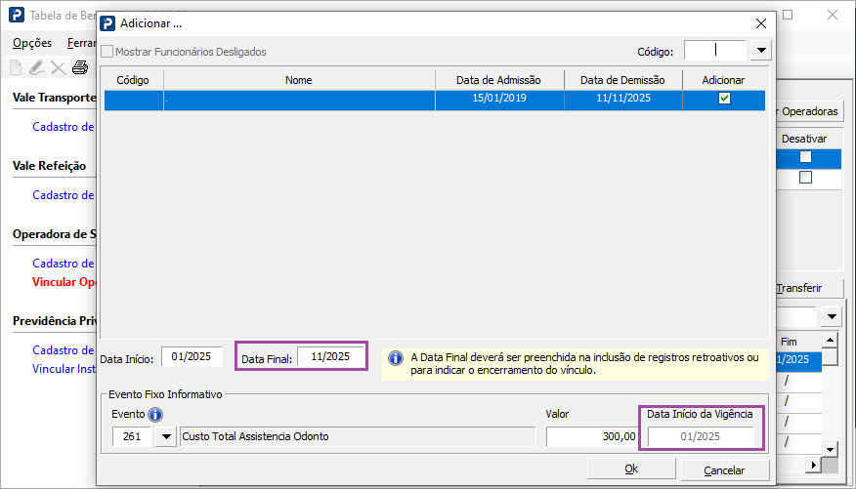Sort by Data de Demissão column header
This screenshot has height=489, width=856.
622,80
